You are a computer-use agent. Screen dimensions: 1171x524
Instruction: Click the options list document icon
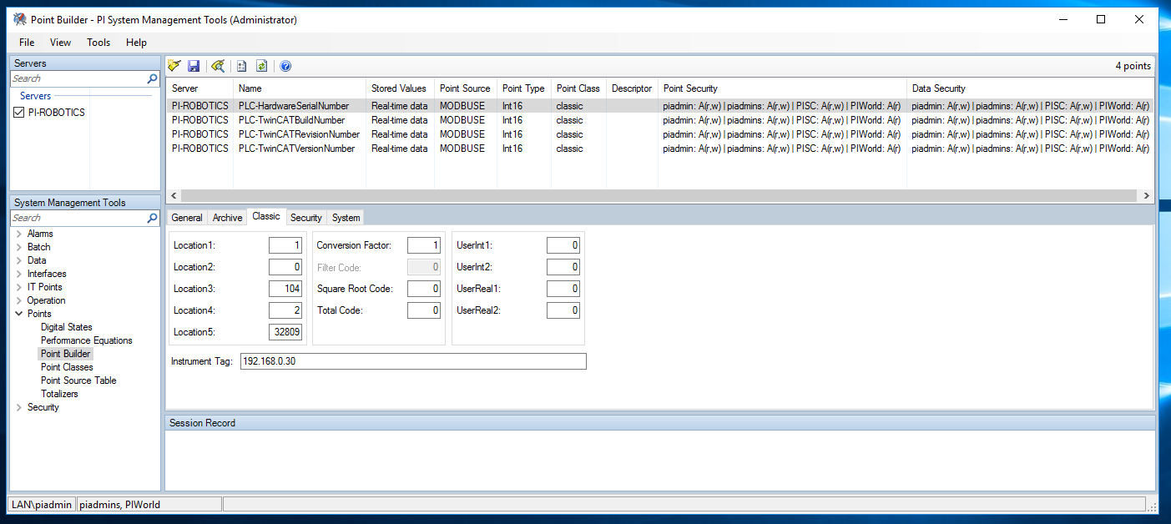[242, 66]
